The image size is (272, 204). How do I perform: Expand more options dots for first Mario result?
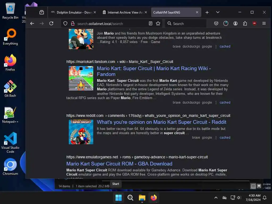pyautogui.click(x=216, y=47)
